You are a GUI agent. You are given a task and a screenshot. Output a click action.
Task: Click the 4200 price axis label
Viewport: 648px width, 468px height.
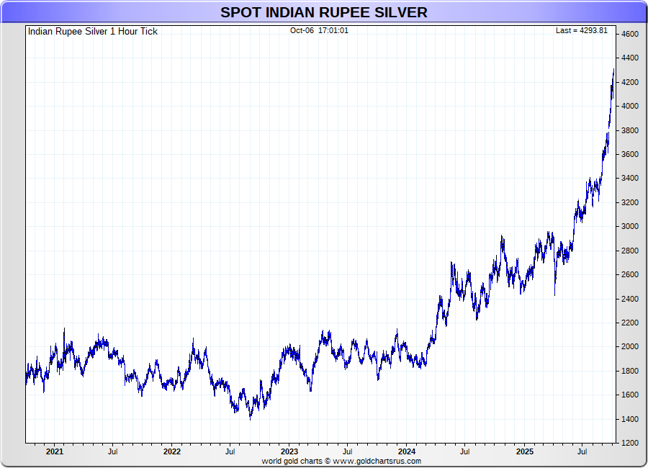[630, 82]
